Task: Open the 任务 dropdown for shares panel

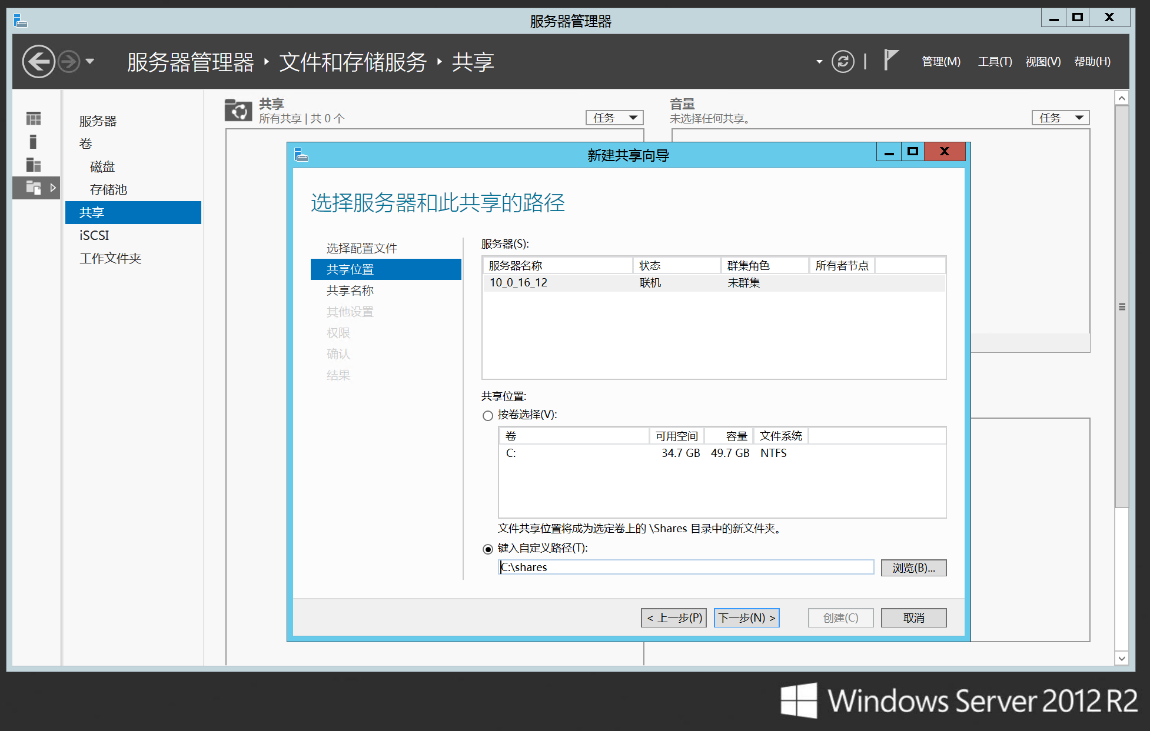Action: (614, 118)
